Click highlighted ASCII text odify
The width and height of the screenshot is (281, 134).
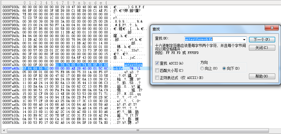(x=118, y=68)
